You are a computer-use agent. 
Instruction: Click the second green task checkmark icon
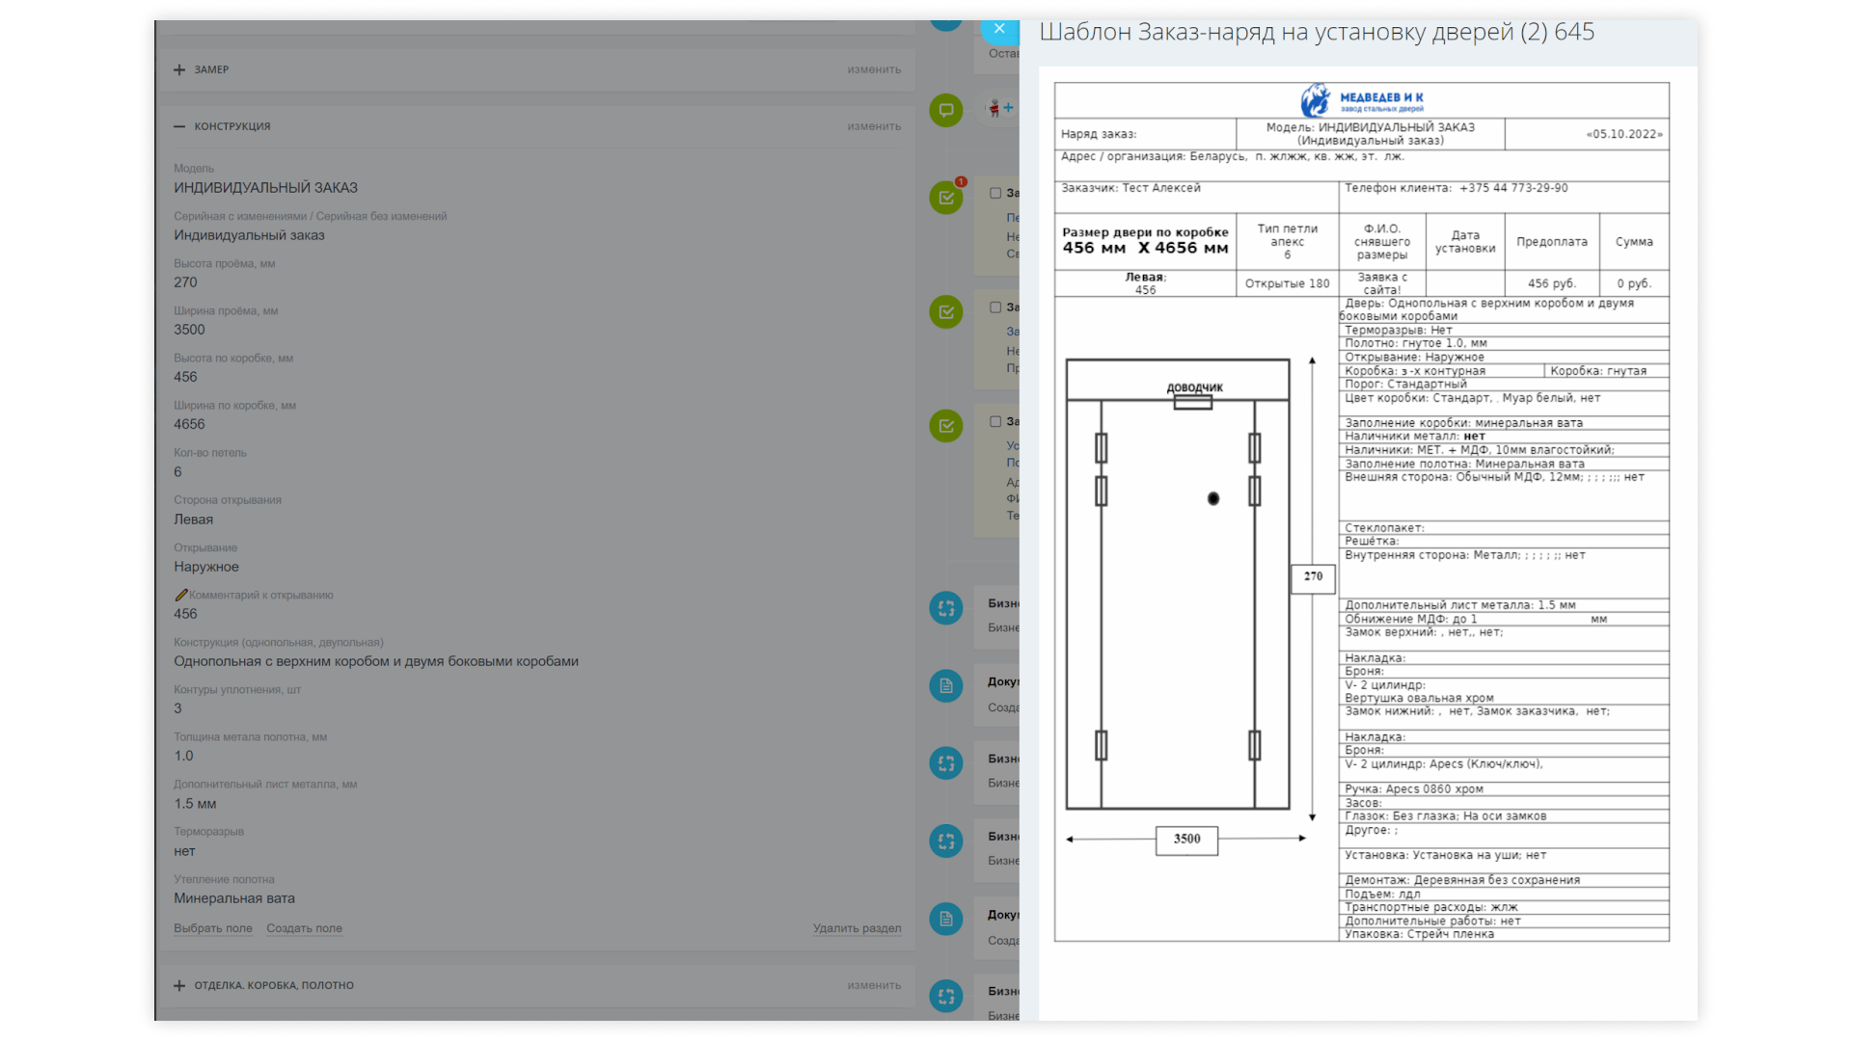tap(946, 312)
